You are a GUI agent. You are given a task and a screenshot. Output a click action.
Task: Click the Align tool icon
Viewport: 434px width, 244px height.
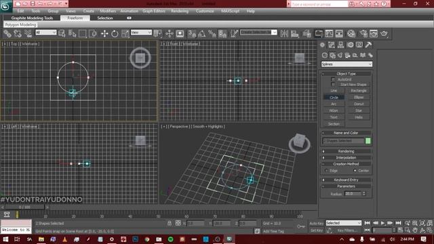click(x=295, y=34)
